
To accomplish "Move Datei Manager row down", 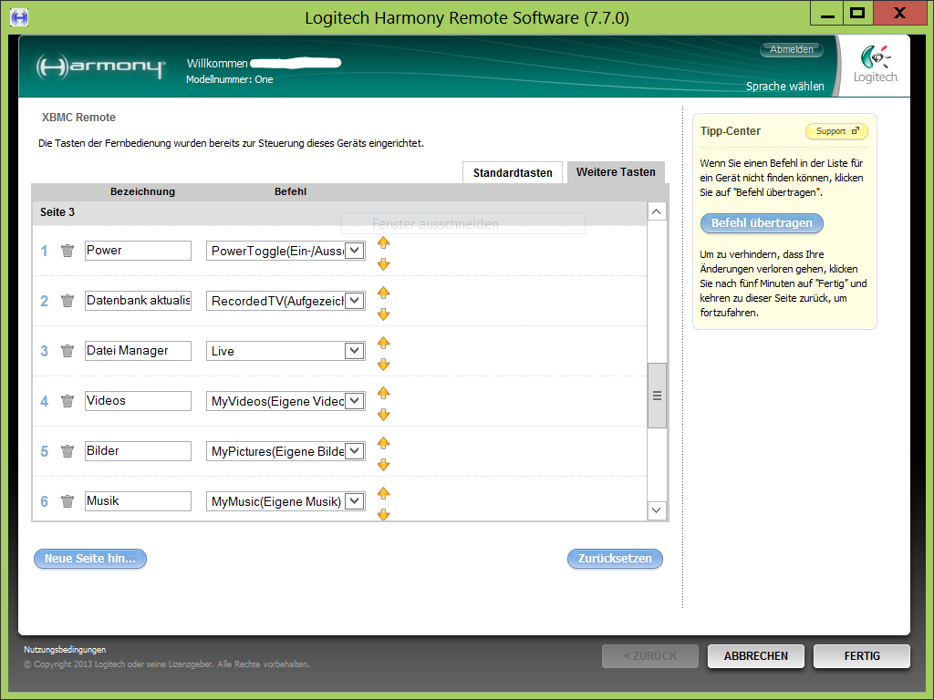I will point(384,364).
